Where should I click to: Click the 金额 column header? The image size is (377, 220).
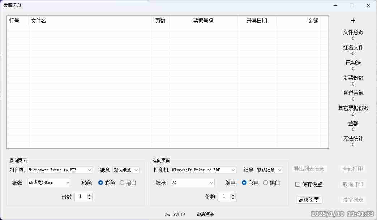pyautogui.click(x=313, y=21)
